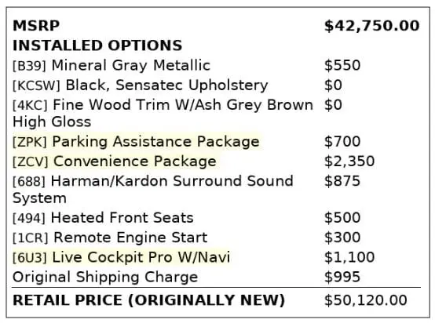The image size is (435, 323).
Task: Select the MSRP heading label
Action: [x=36, y=26]
